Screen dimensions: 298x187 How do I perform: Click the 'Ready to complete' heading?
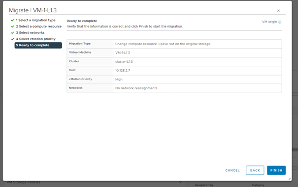(x=82, y=21)
